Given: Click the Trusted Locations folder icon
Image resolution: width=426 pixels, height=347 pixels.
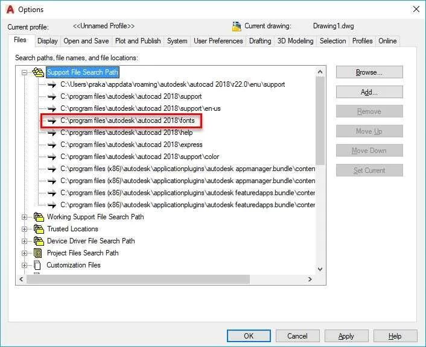Looking at the screenshot, I should (x=39, y=229).
